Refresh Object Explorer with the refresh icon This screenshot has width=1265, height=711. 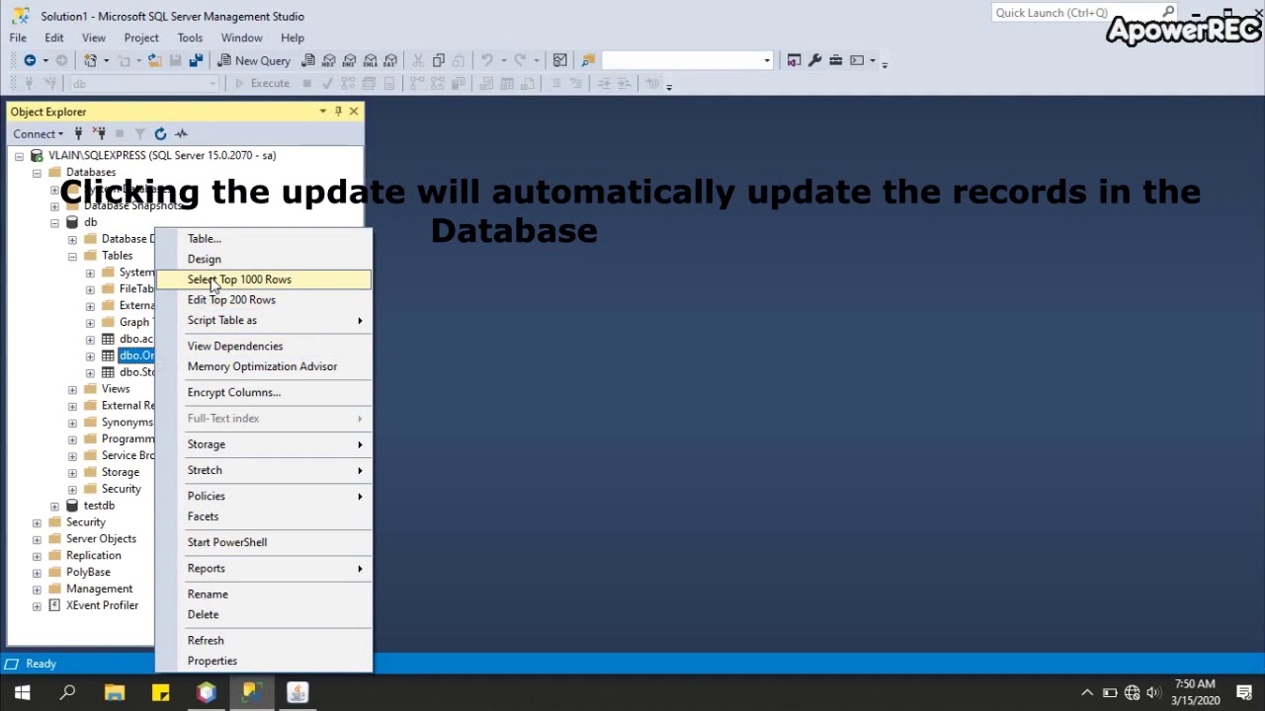coord(160,133)
